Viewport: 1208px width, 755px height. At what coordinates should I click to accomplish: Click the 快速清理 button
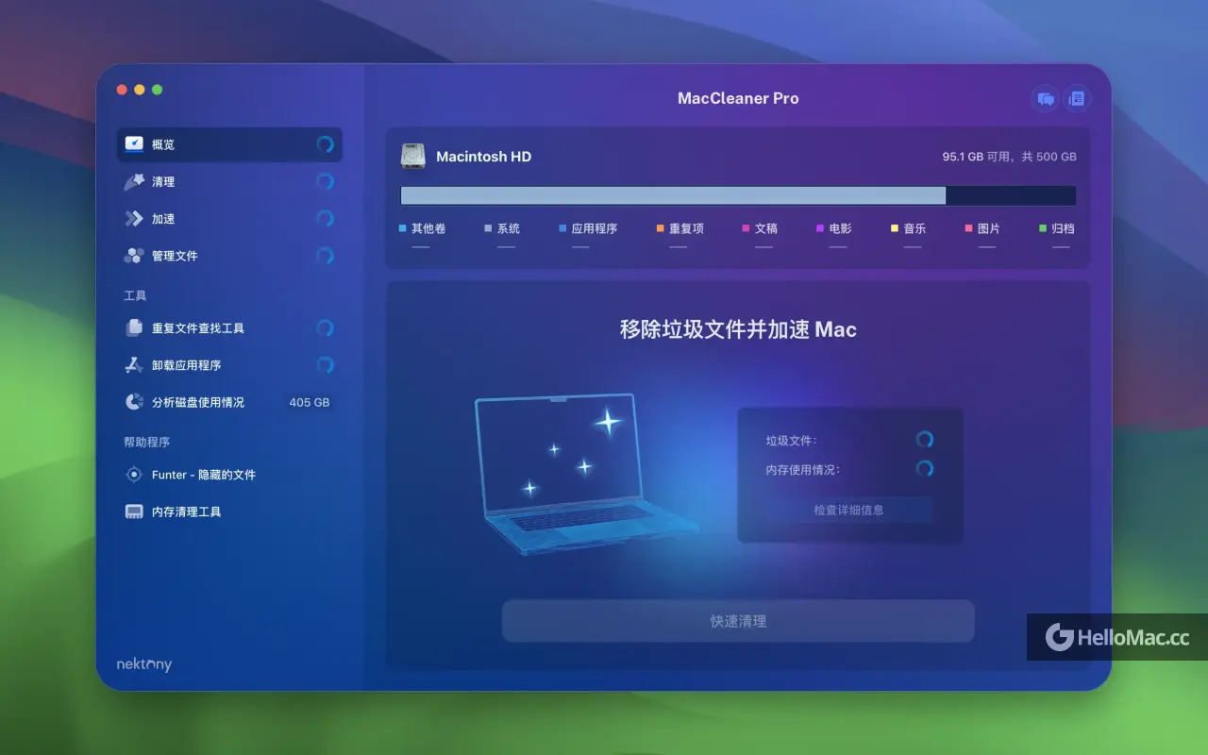click(738, 621)
